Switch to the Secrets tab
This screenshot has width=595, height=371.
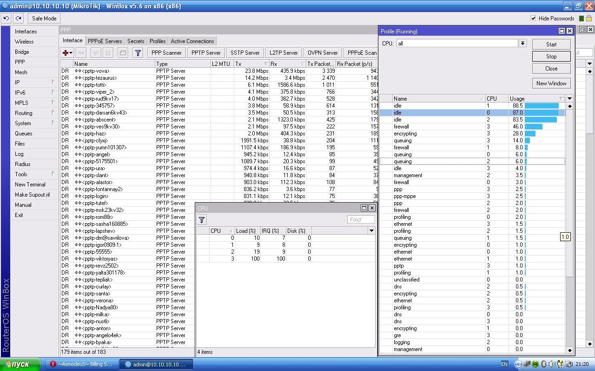click(x=136, y=41)
